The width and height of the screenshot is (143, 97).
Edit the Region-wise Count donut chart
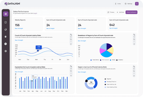tap(134, 66)
